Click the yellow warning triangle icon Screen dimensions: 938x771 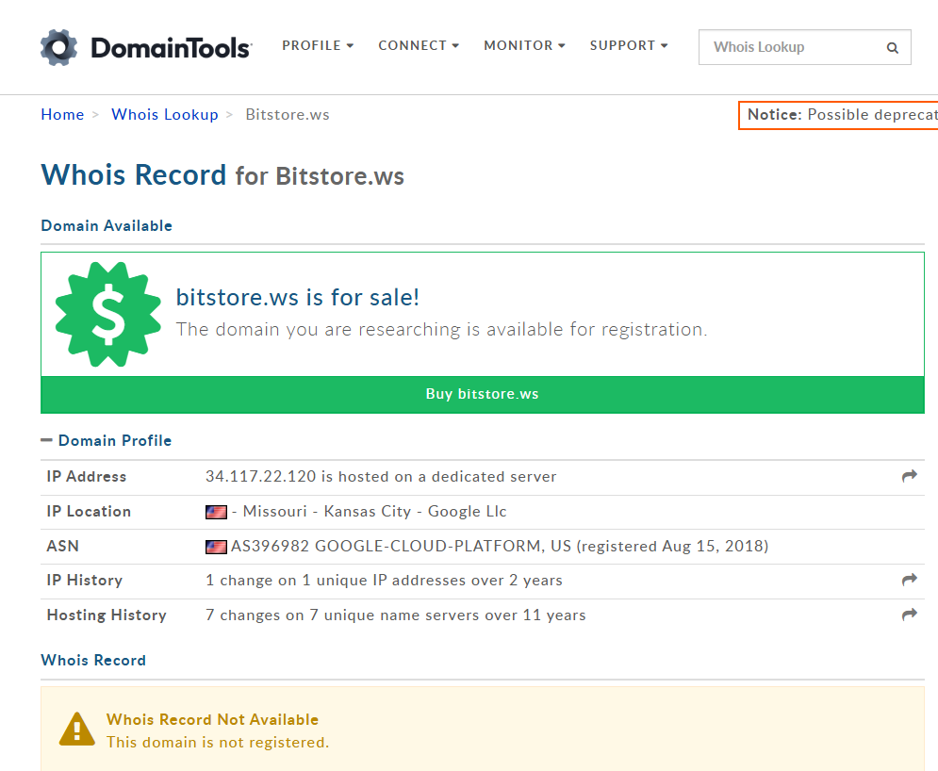pos(76,730)
